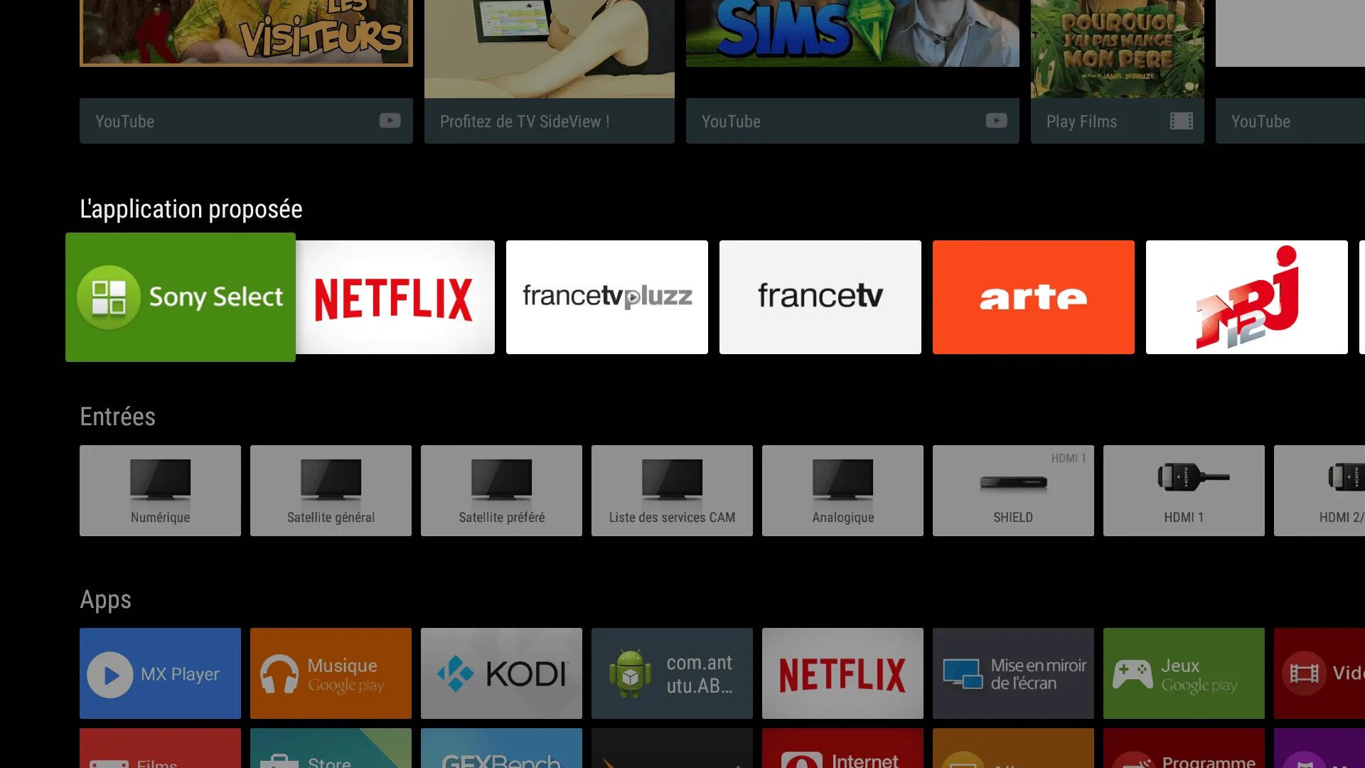This screenshot has width=1365, height=768.
Task: Expand Apps section further
Action: (x=106, y=598)
